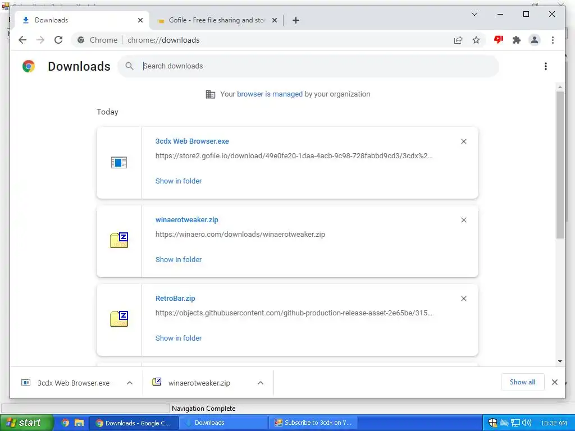Switch to Subscribe to 3cdx taskbar button
This screenshot has height=431, width=575.
pos(314,423)
